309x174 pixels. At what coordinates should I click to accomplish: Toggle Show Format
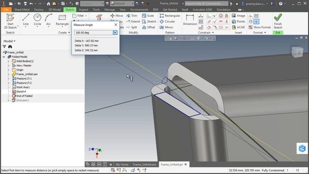point(260,27)
